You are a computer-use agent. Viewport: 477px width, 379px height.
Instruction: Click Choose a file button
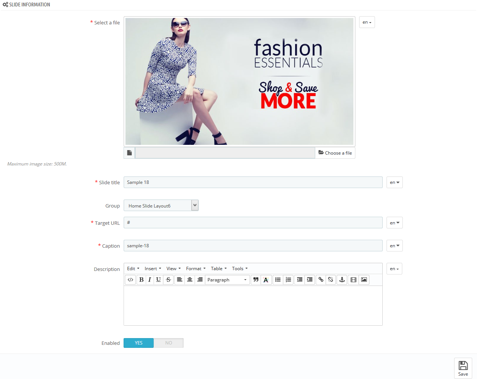pos(335,153)
